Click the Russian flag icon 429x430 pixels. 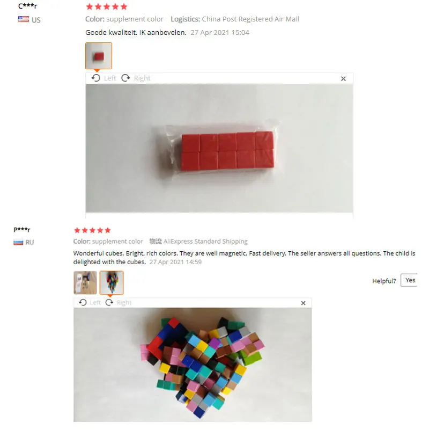[x=18, y=243]
